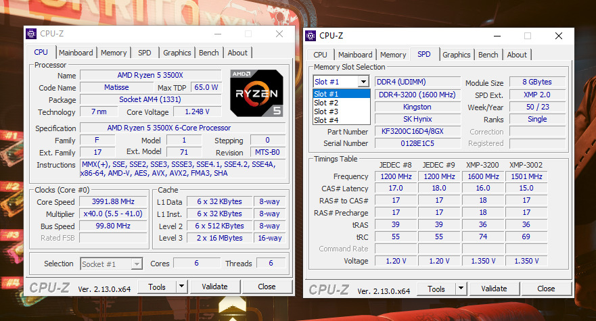Screen dimensions: 596x321
Task: Select the SPD tab in the right CPU-Z window
Action: pyautogui.click(x=423, y=54)
